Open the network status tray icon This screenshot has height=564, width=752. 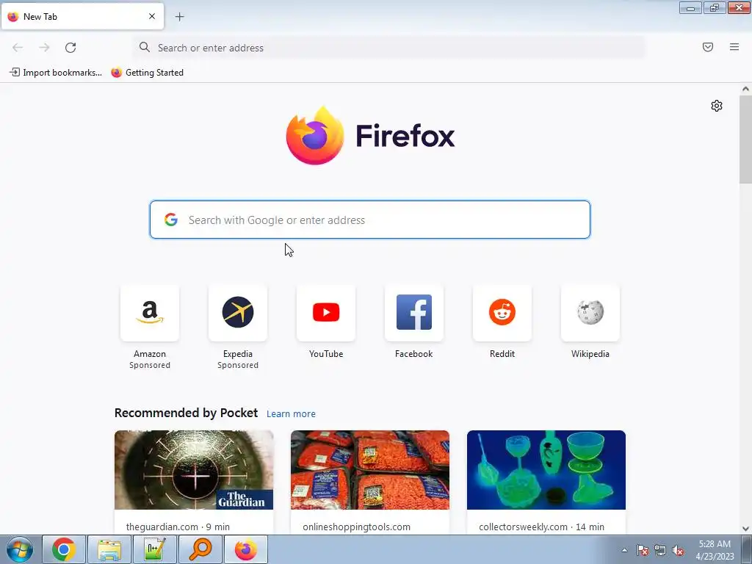pos(660,551)
